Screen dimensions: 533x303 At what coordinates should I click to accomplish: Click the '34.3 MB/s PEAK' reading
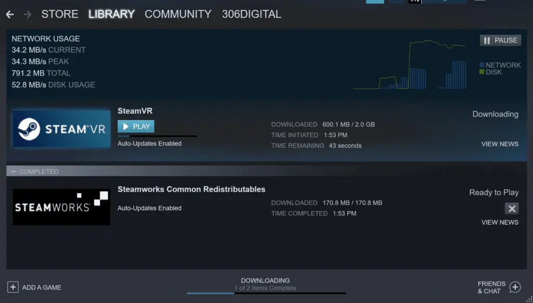coord(40,61)
